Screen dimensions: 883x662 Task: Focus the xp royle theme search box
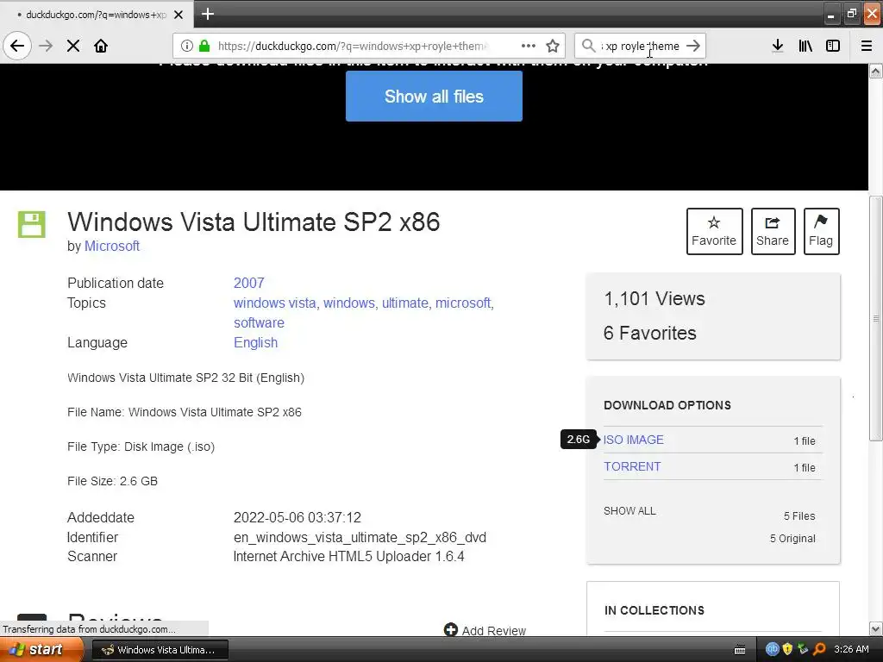(x=641, y=47)
